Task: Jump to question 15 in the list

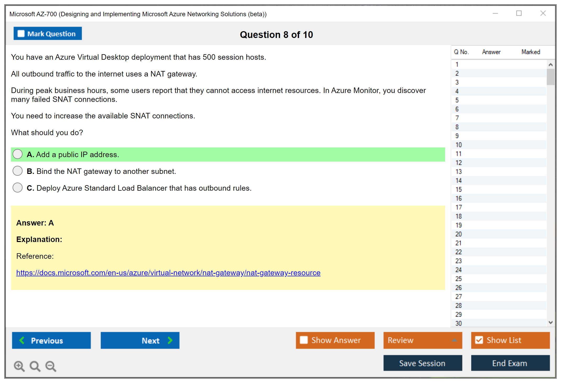Action: click(459, 189)
